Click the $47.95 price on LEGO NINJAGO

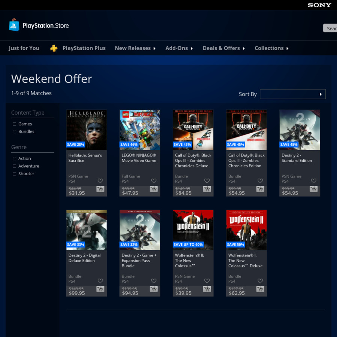pyautogui.click(x=130, y=193)
